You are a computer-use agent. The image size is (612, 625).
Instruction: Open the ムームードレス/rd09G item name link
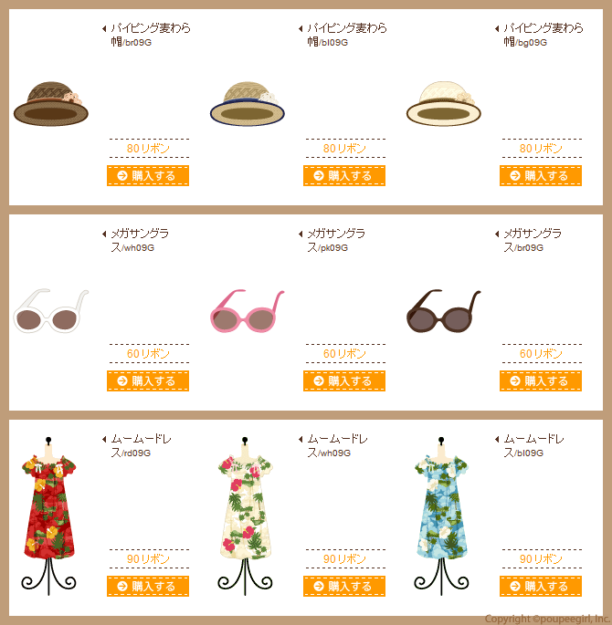click(141, 445)
